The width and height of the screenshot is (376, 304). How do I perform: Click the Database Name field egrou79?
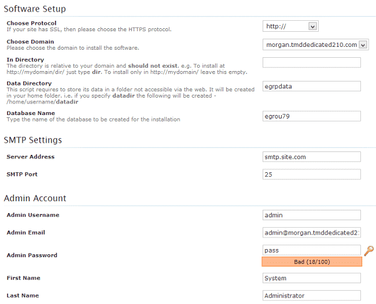(311, 116)
